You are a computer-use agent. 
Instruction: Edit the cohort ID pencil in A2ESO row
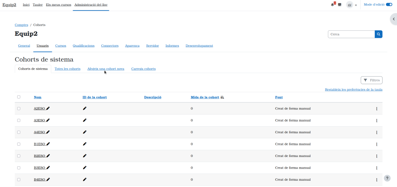[x=85, y=108]
